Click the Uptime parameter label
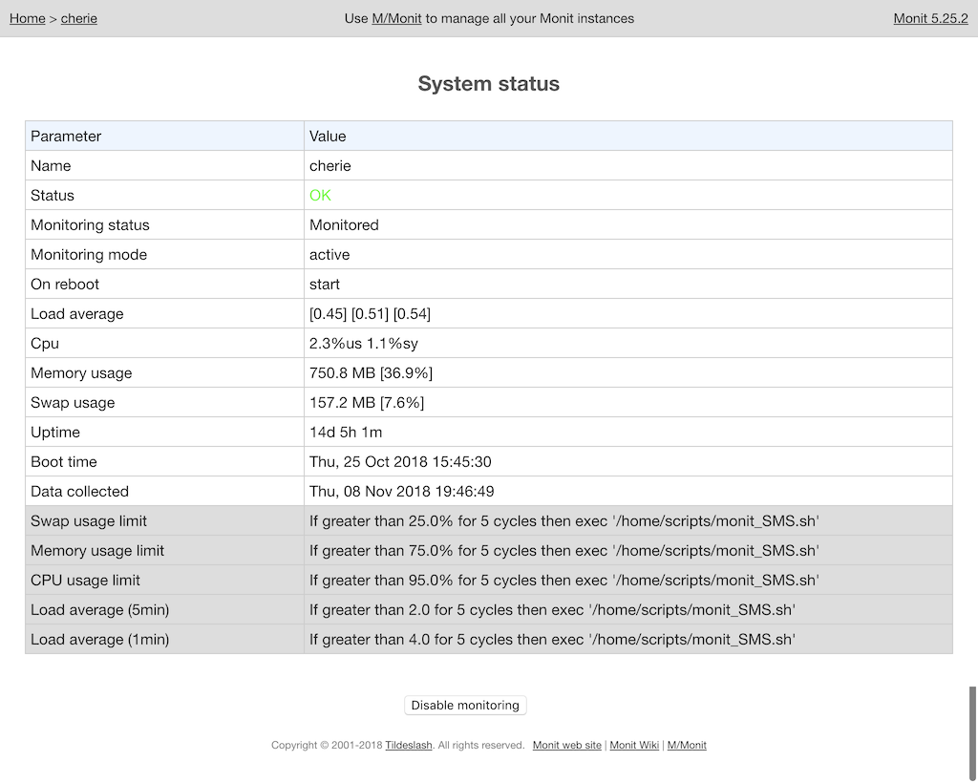 point(54,432)
